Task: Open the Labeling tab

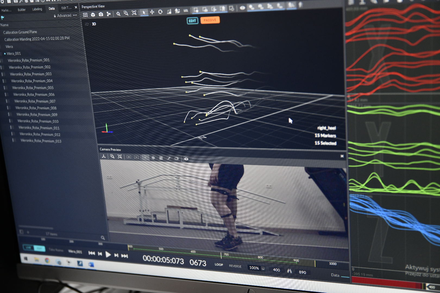Action: coord(37,9)
